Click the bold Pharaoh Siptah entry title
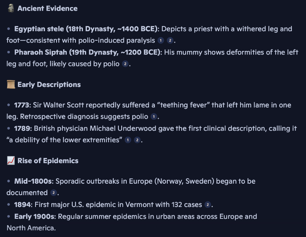The image size is (306, 237). [87, 52]
